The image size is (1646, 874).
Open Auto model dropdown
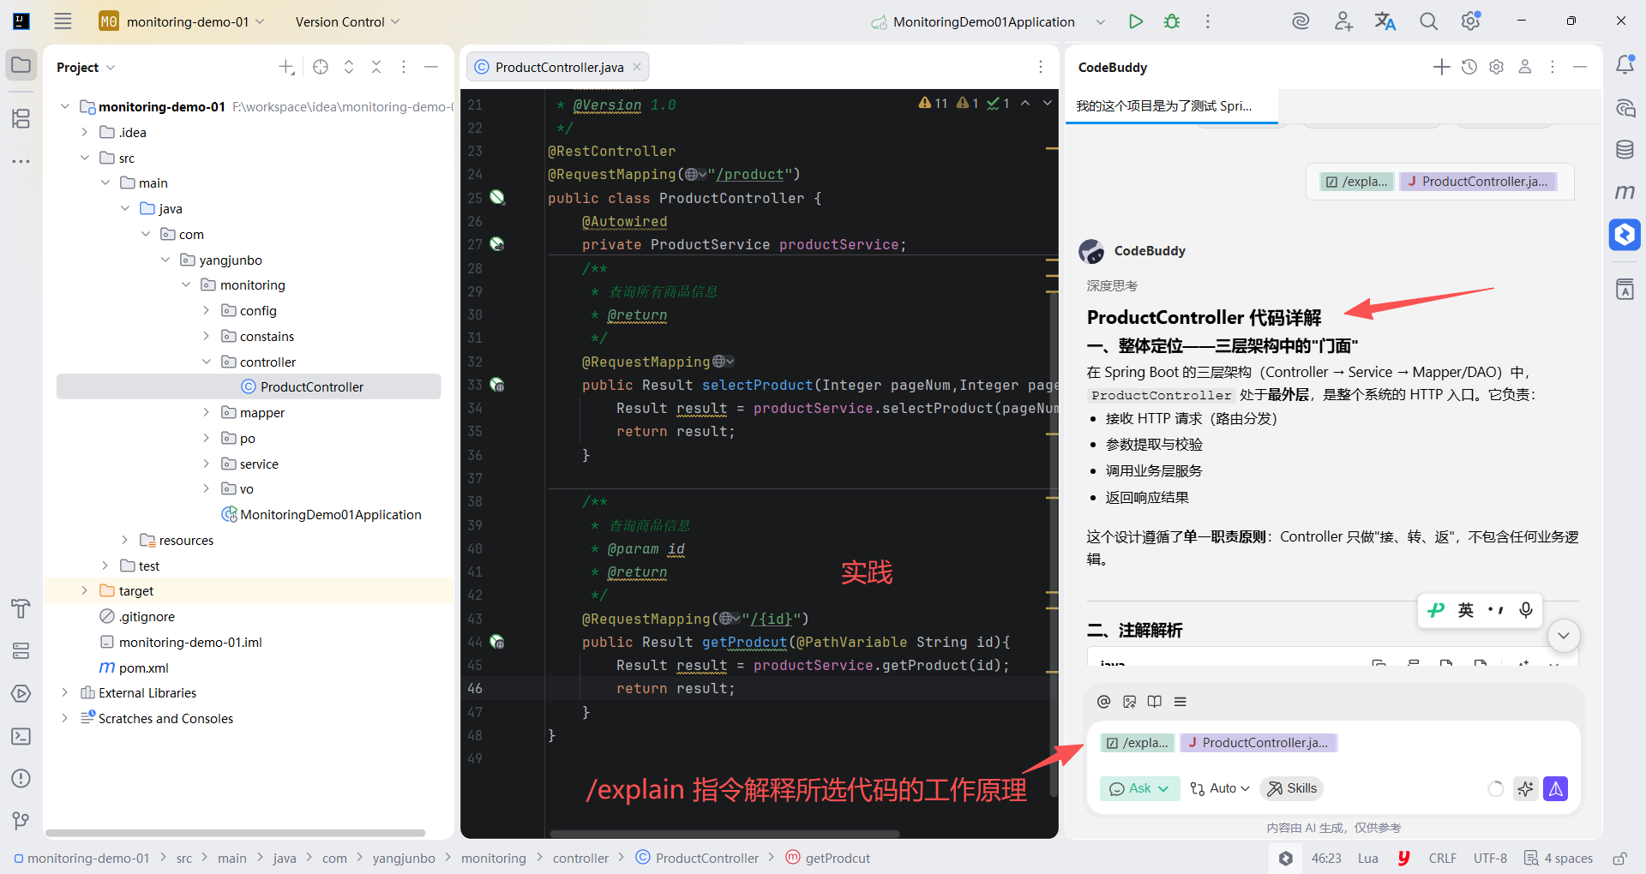pos(1220,788)
